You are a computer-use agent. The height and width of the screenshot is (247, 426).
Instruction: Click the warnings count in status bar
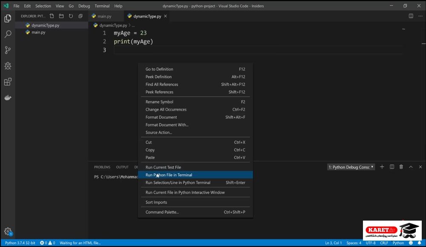[52, 243]
